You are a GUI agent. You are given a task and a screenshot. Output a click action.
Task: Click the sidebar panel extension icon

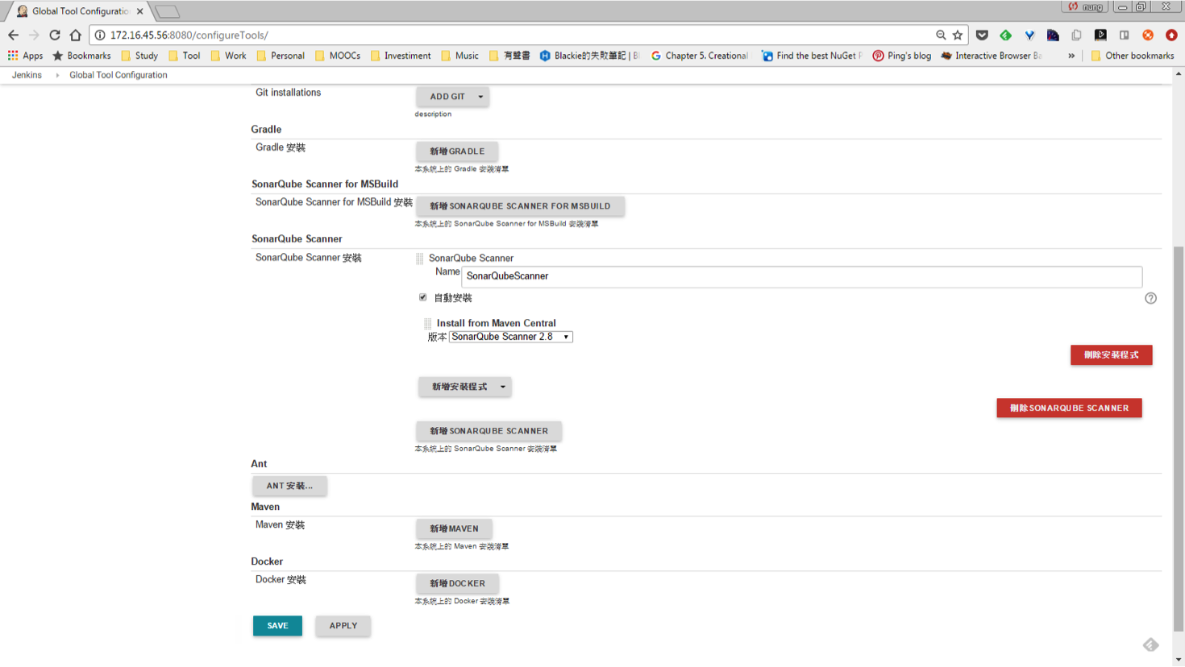(1124, 35)
